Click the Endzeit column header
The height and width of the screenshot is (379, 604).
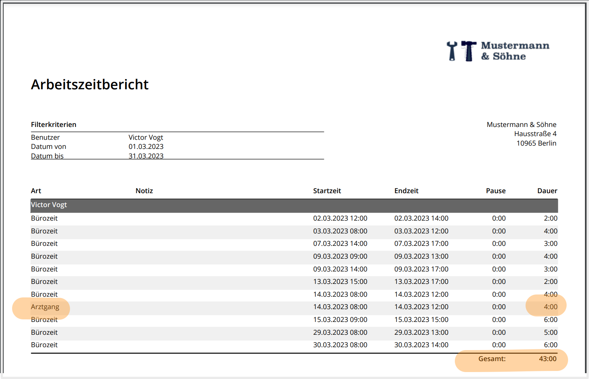click(x=406, y=191)
